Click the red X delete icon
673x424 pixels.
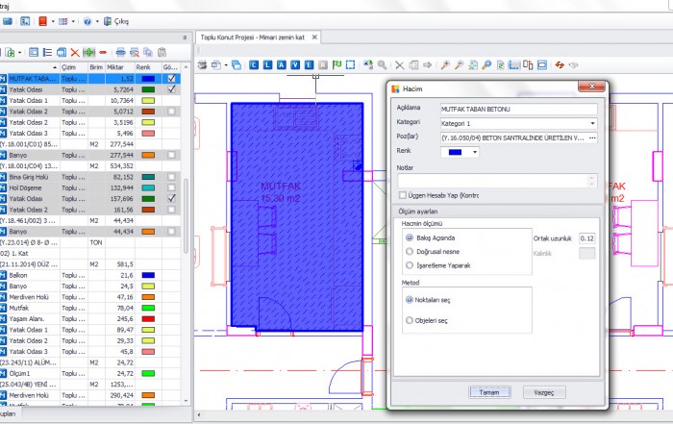75,51
